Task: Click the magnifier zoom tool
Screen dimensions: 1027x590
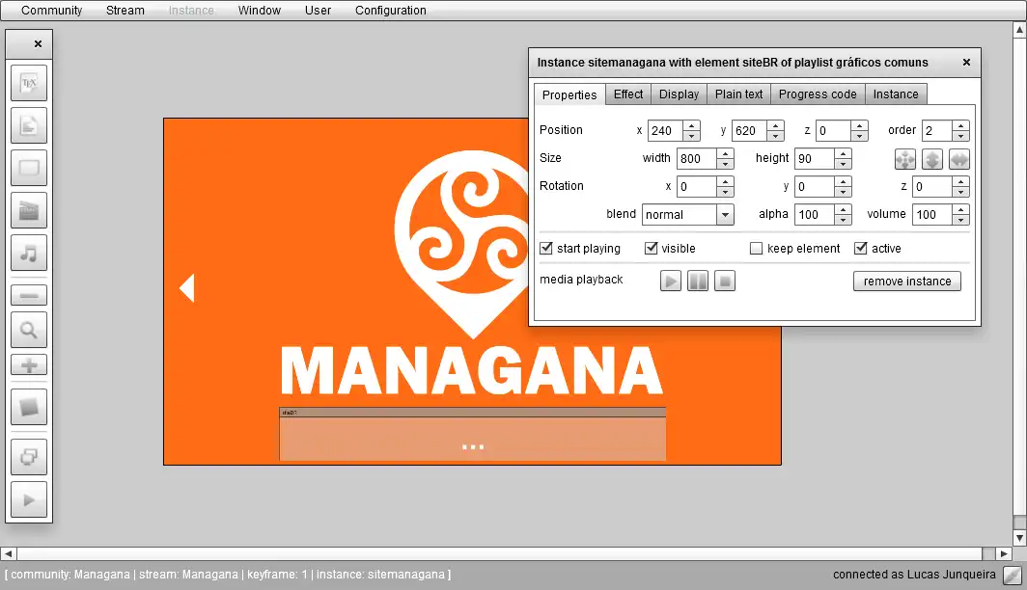Action: [29, 330]
